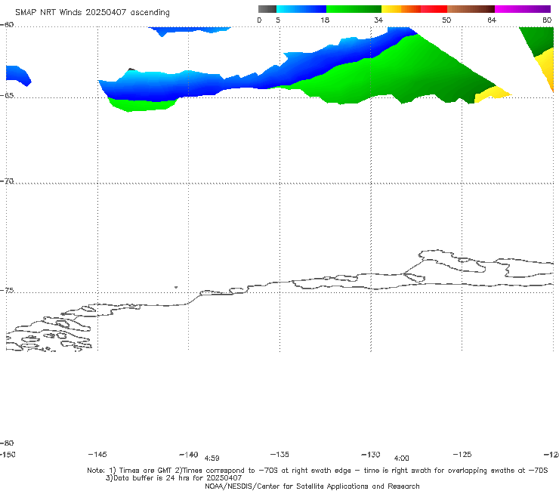Select the gray segment of the color bar
Screen dimensions: 559x491
pos(267,9)
